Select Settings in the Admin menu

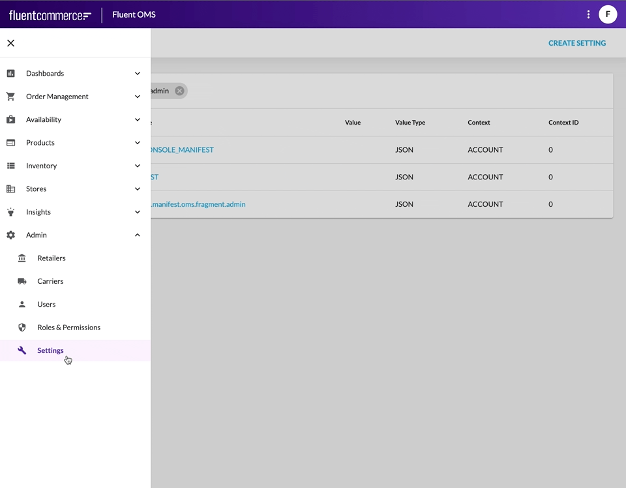click(x=50, y=350)
